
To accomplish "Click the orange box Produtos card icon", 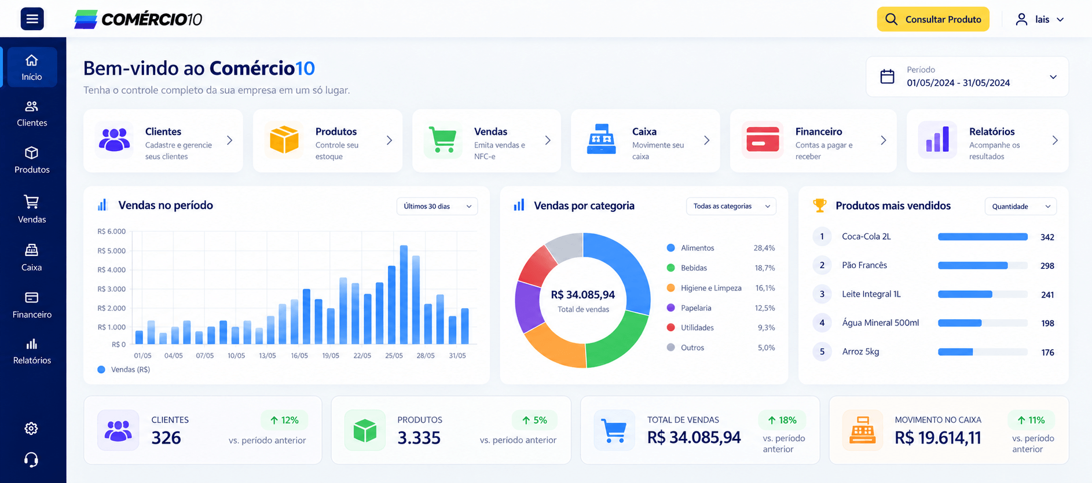I will [284, 140].
